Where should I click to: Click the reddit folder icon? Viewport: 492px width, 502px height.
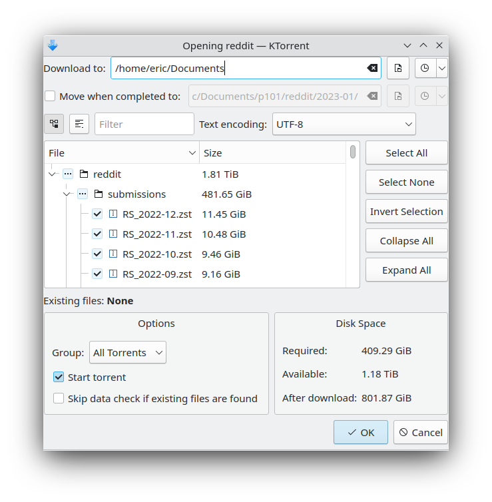coord(84,174)
